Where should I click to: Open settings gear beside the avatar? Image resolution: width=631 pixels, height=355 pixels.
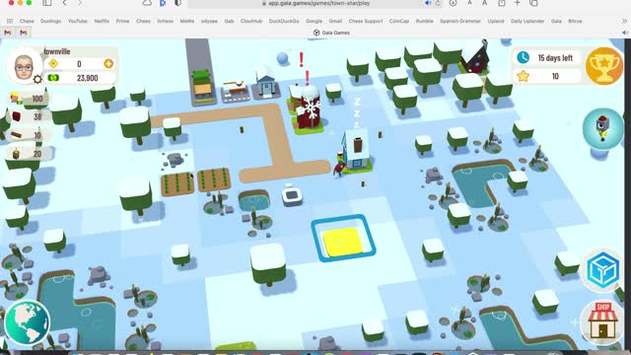(37, 79)
